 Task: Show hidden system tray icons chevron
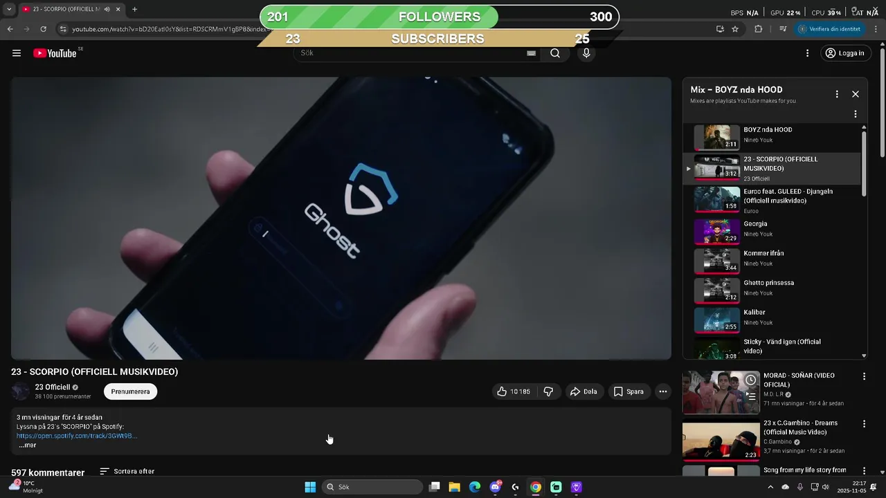pos(770,487)
